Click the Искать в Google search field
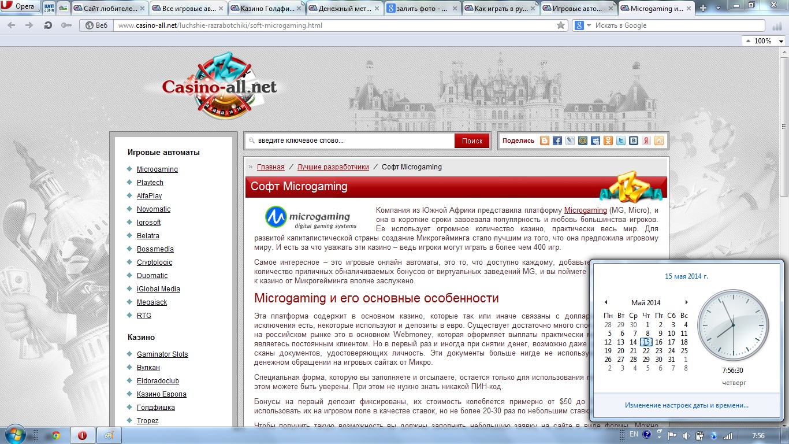Viewport: 789px width, 444px height. 679,25
